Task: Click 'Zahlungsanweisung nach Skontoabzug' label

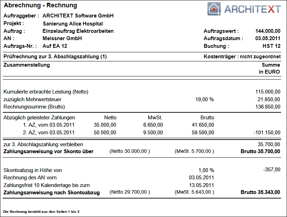Action: tap(52, 193)
